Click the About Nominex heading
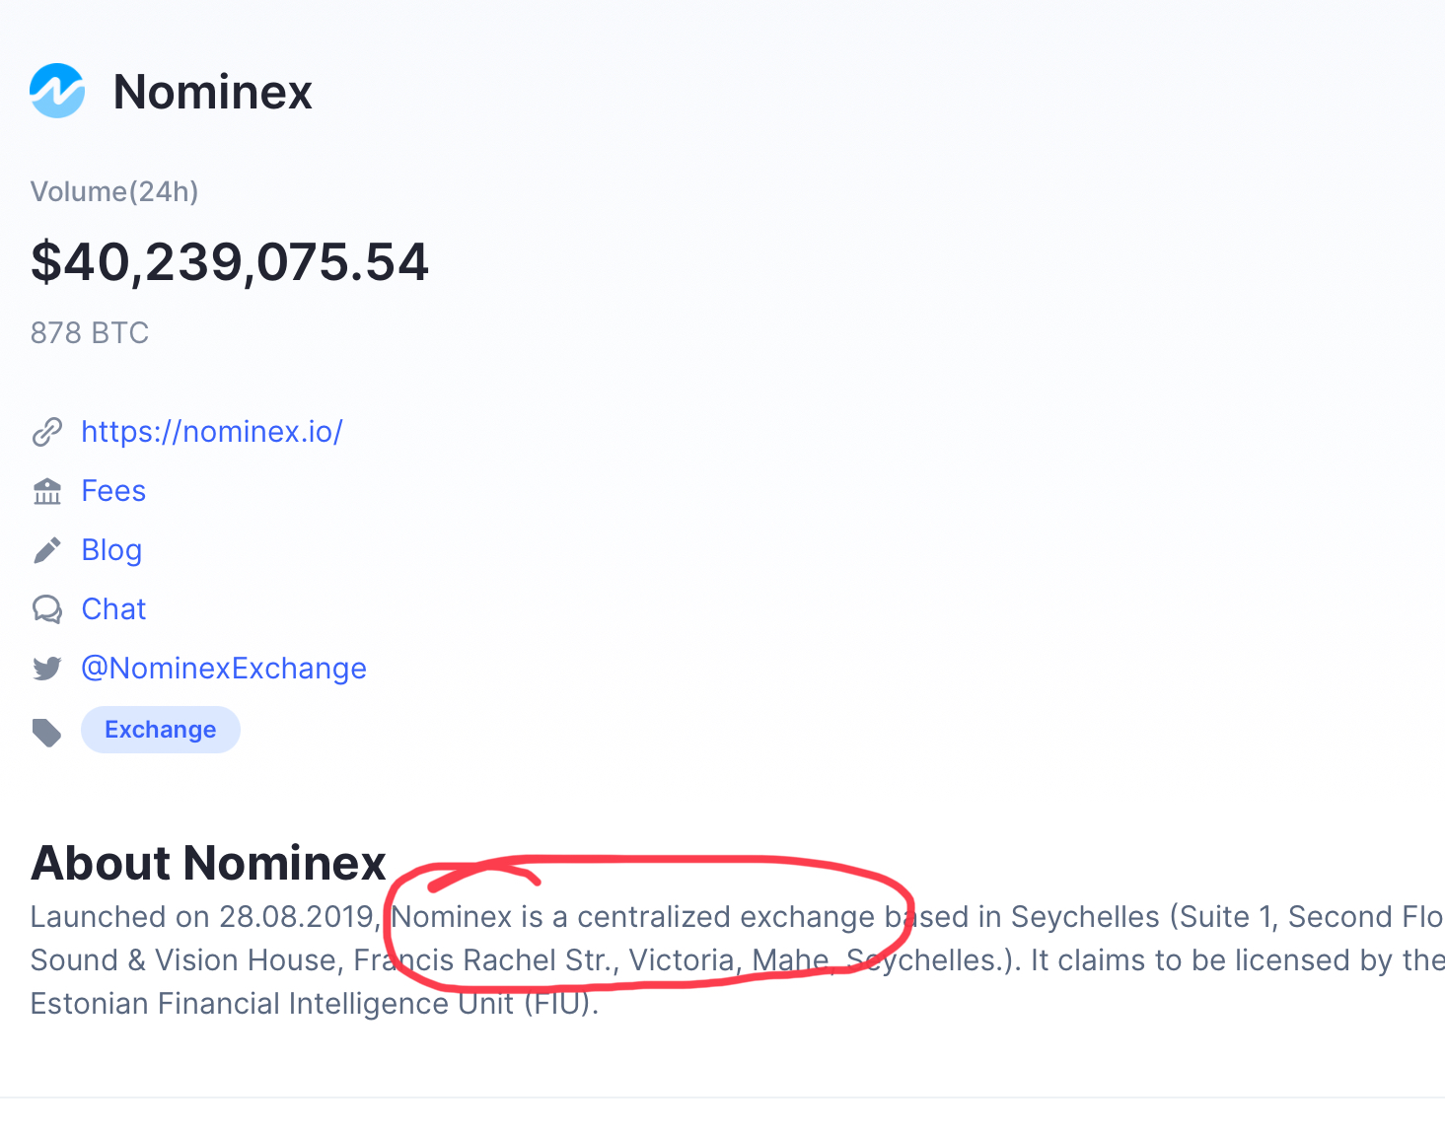Image resolution: width=1445 pixels, height=1133 pixels. [x=208, y=863]
